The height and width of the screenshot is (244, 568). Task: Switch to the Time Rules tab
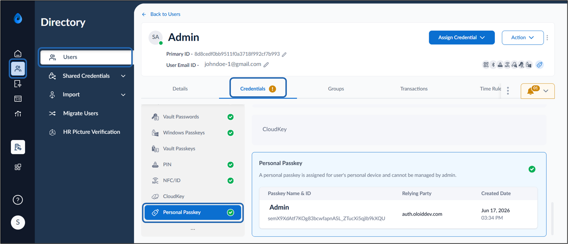490,89
